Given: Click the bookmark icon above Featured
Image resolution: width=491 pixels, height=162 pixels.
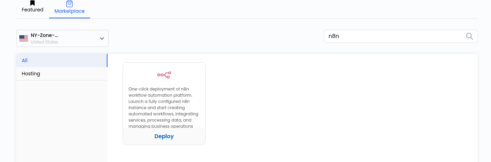Looking at the screenshot, I should pos(32,3).
